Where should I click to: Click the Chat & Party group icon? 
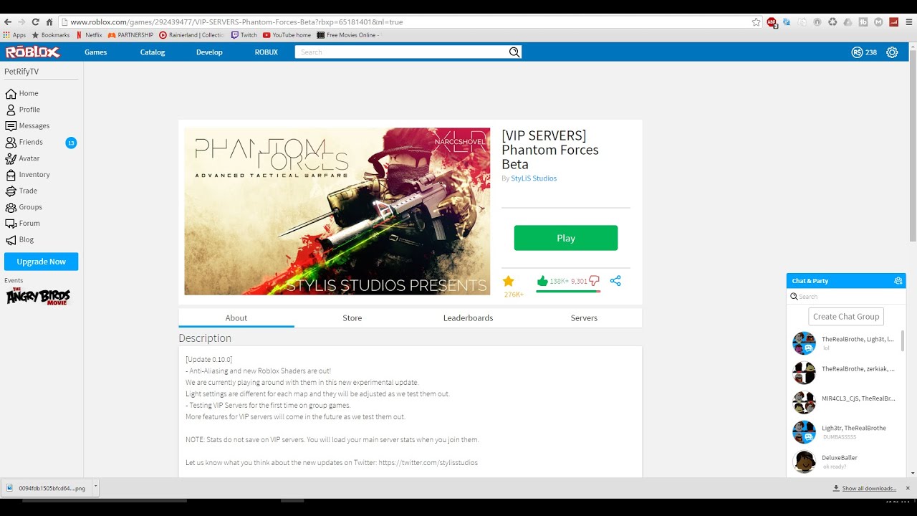click(898, 281)
